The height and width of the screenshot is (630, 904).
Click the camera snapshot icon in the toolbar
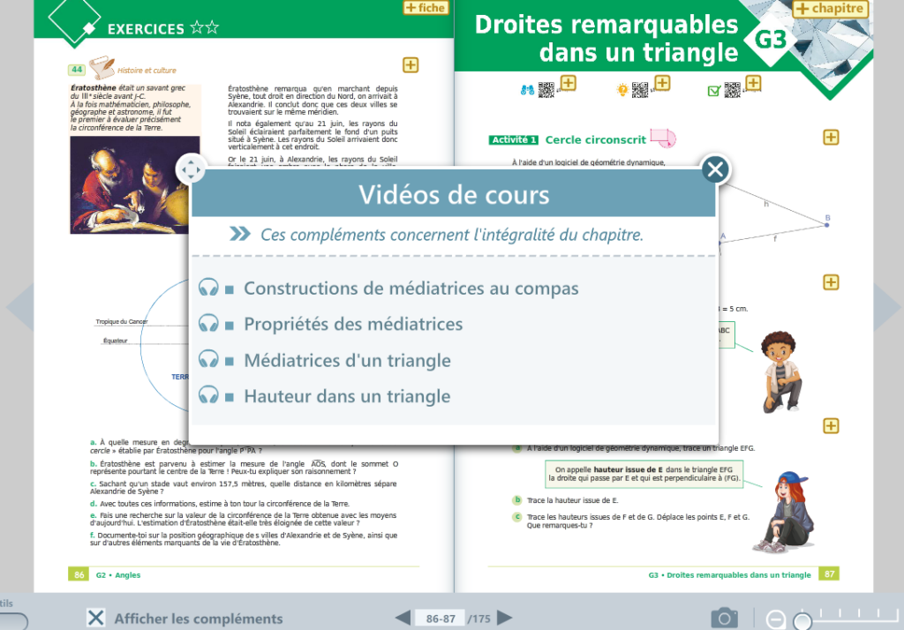click(x=724, y=618)
